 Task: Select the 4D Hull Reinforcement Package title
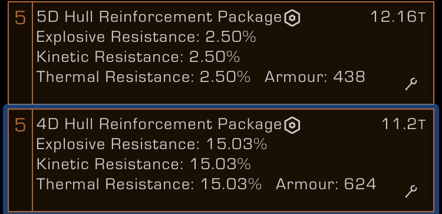[x=159, y=124]
